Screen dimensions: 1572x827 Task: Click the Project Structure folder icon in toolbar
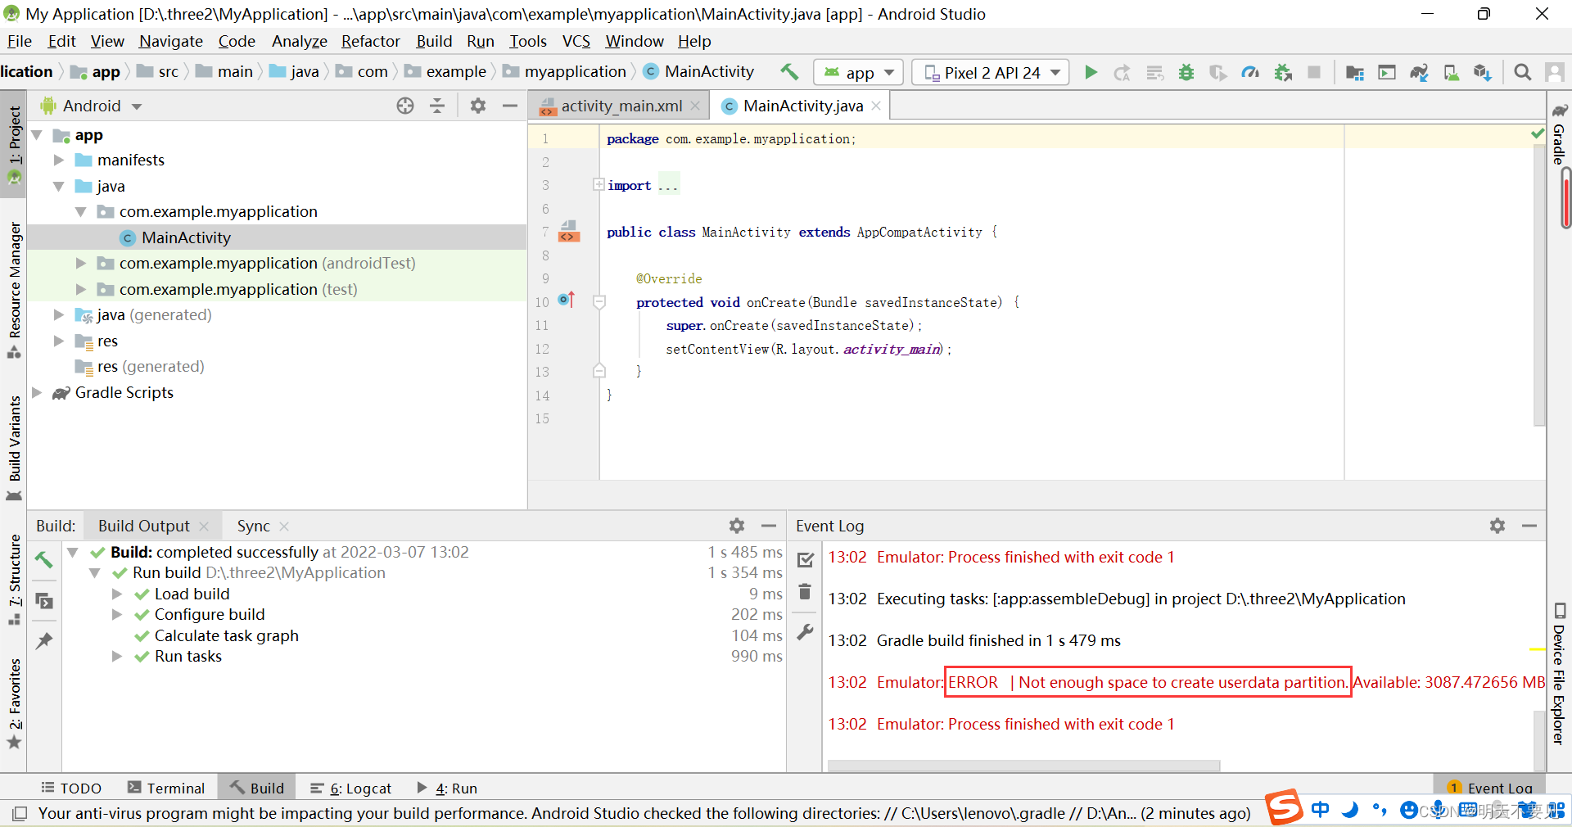coord(1354,72)
